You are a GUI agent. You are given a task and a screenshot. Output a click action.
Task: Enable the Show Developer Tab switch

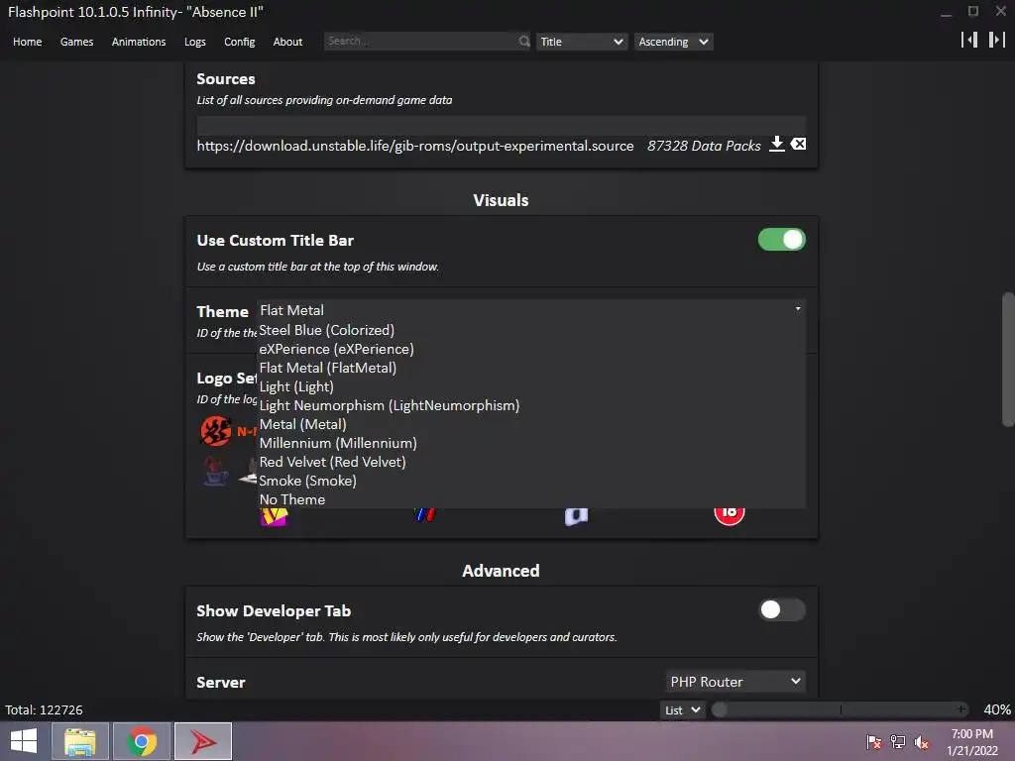coord(781,609)
